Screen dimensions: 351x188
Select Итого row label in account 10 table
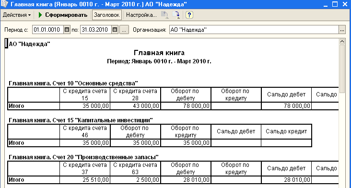tap(34, 106)
